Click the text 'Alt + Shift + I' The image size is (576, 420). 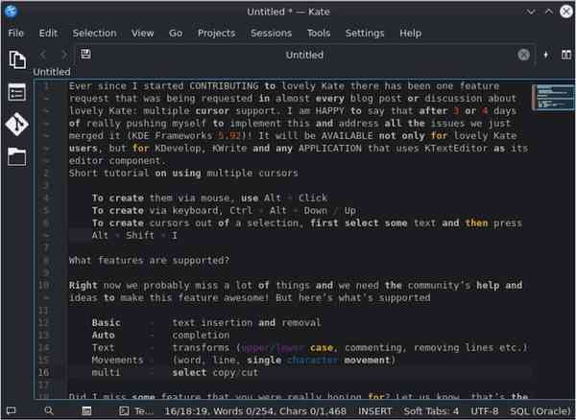tap(134, 236)
